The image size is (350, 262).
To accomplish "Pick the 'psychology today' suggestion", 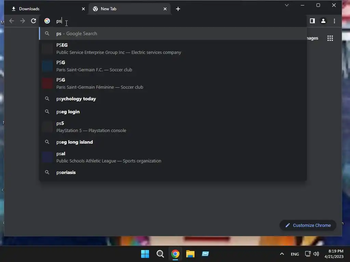I will pyautogui.click(x=173, y=99).
